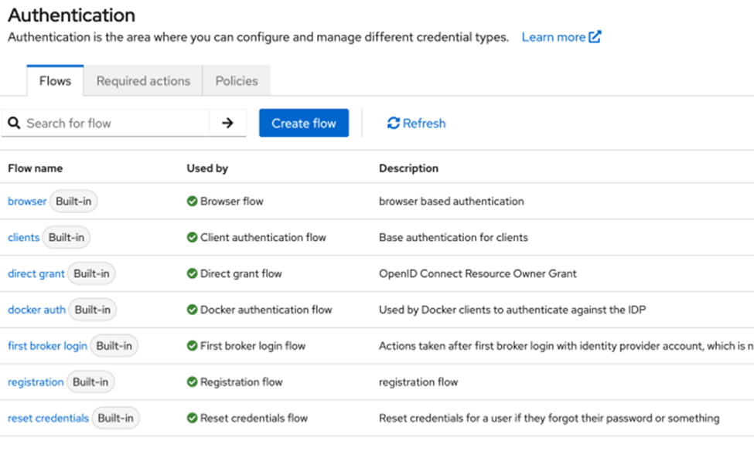This screenshot has width=754, height=454.
Task: Click the Authentication page heading
Action: [x=71, y=15]
